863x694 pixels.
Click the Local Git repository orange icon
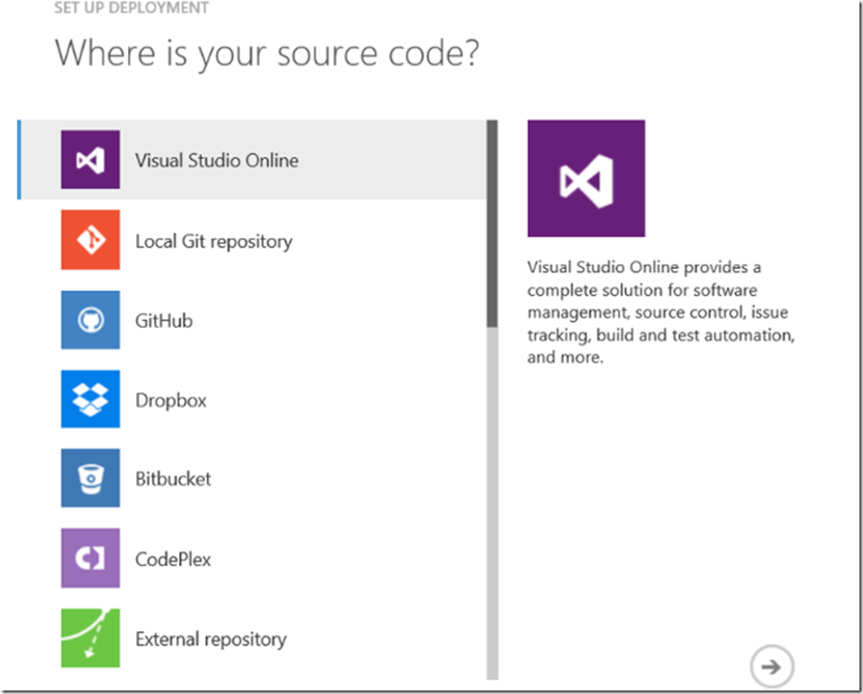(x=90, y=240)
